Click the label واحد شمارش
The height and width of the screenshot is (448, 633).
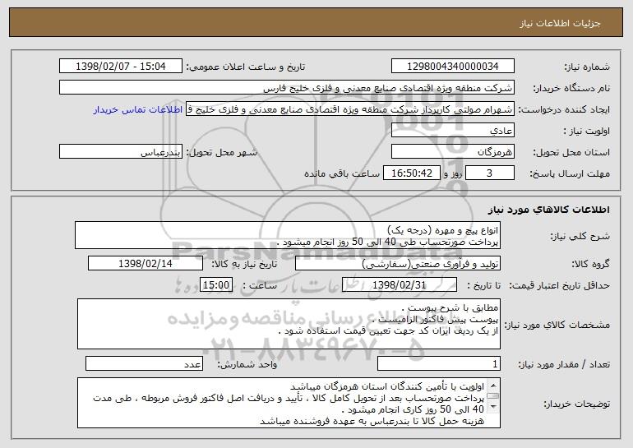(x=247, y=365)
